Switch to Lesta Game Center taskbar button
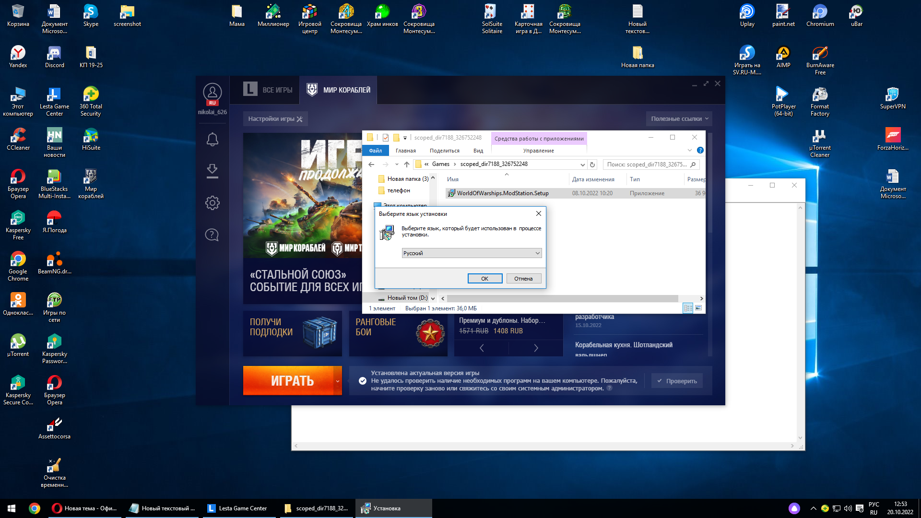This screenshot has height=518, width=921. (240, 508)
